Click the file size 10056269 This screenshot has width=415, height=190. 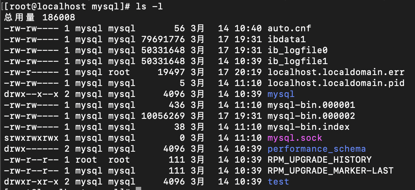click(x=163, y=116)
